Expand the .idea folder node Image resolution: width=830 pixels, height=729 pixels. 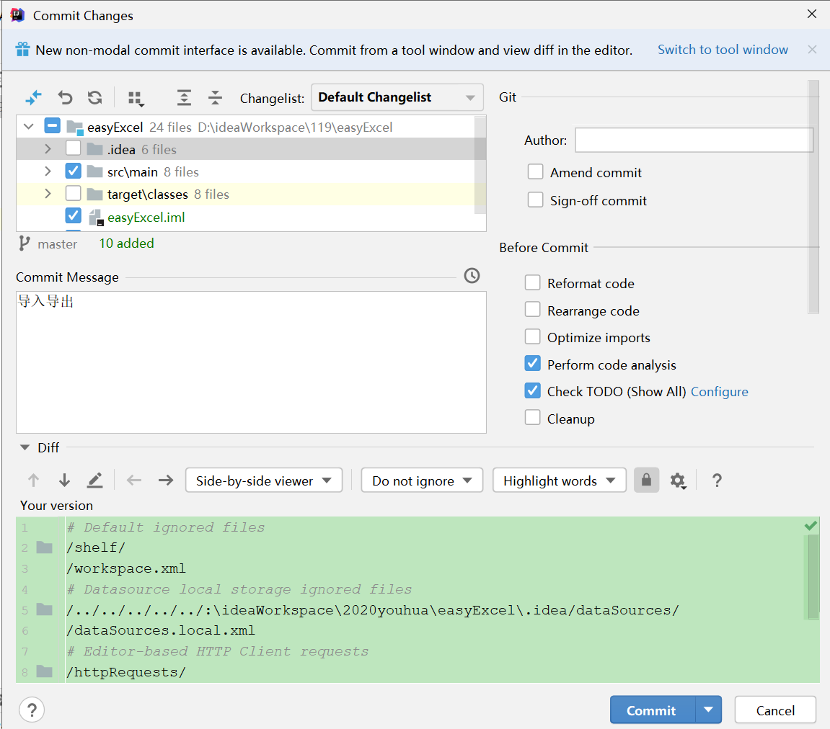tap(48, 149)
